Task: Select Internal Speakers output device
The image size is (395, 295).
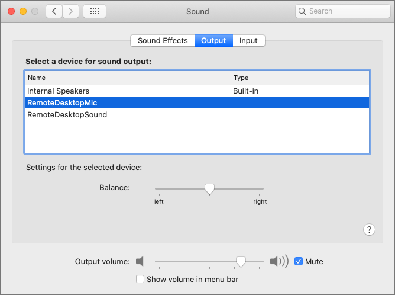Action: (58, 91)
